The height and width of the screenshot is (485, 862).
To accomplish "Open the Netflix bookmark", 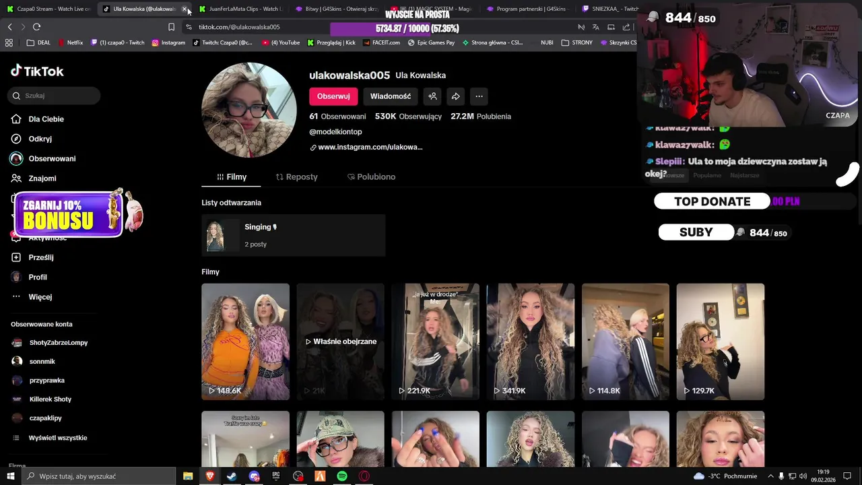I will pos(70,42).
